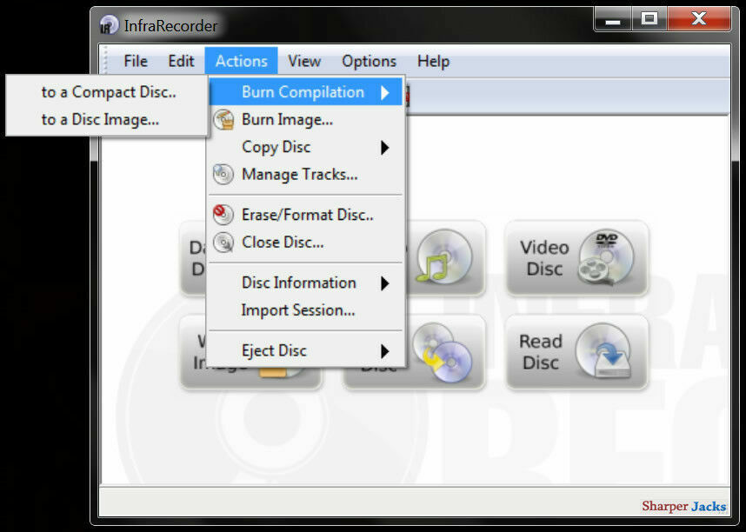The image size is (746, 532).
Task: Click the Burn Image disc icon
Action: 223,120
